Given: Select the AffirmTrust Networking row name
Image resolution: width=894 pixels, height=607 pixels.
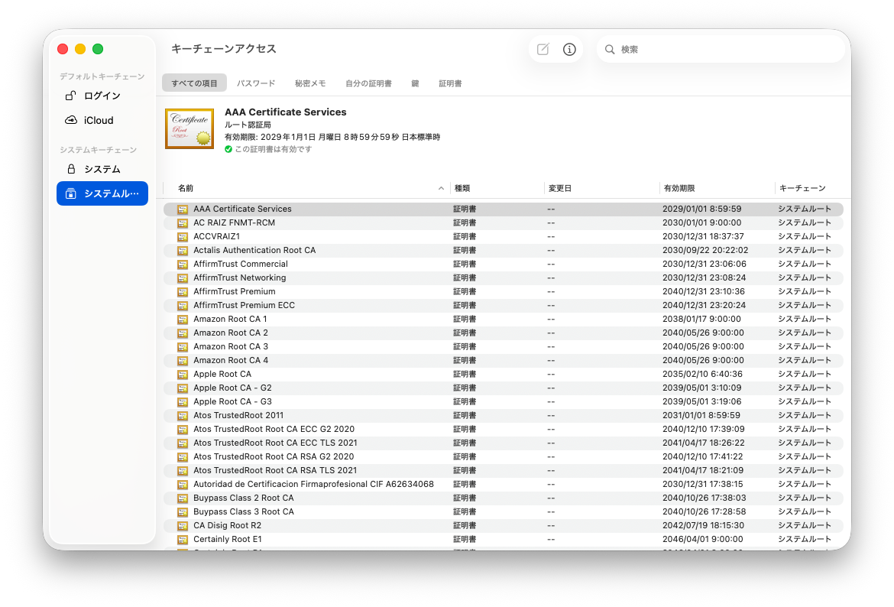Looking at the screenshot, I should point(239,278).
